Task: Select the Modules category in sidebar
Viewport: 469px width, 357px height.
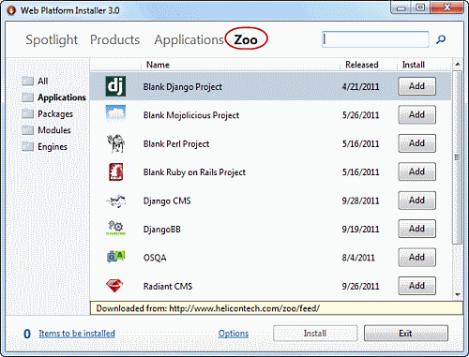Action: [x=54, y=130]
